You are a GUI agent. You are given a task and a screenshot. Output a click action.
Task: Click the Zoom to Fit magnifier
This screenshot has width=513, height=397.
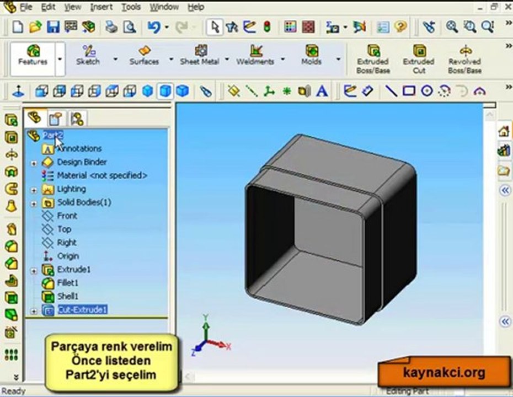(x=452, y=26)
